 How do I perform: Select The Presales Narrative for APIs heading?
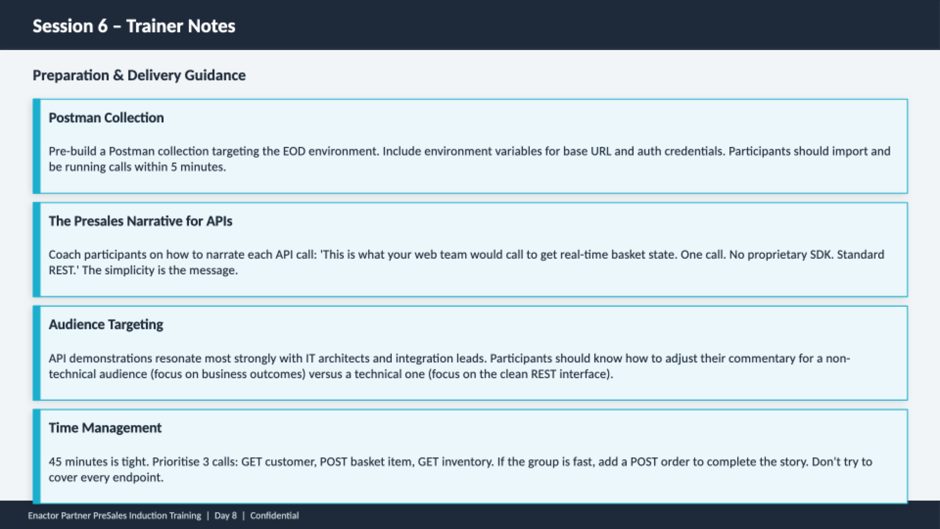[x=141, y=221]
